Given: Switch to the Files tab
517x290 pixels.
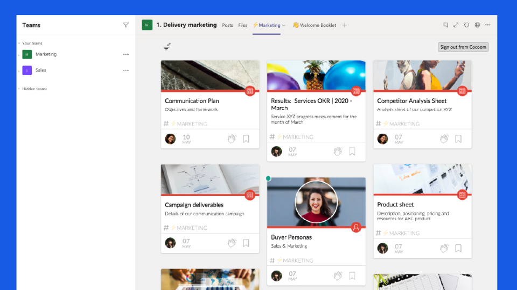Looking at the screenshot, I should 243,25.
